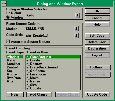Click the Edit Code button
This screenshot has width=115, height=101.
tap(97, 36)
